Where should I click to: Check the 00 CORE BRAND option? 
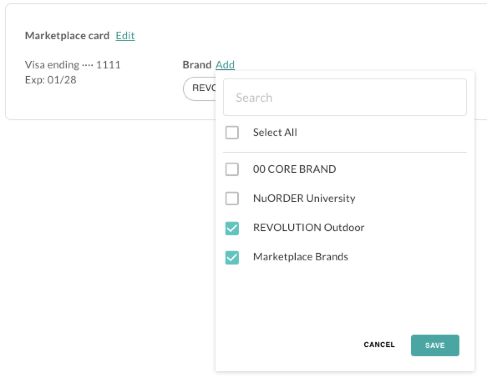(x=232, y=169)
